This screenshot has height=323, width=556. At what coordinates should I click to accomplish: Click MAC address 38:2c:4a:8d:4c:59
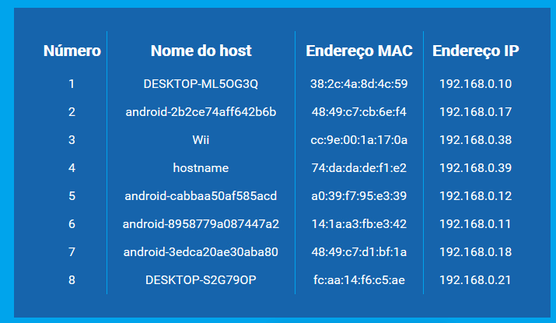(358, 84)
